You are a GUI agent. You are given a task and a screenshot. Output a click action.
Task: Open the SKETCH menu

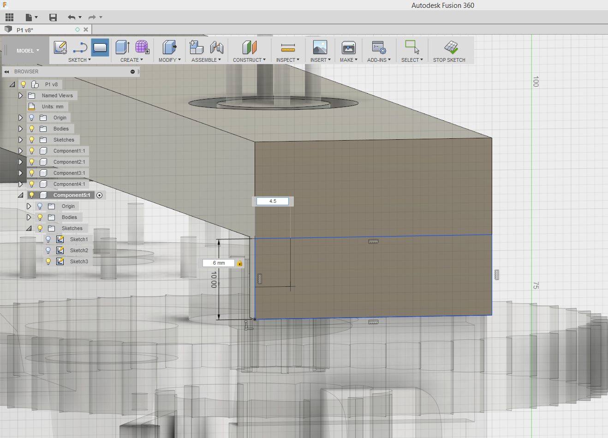pos(79,60)
